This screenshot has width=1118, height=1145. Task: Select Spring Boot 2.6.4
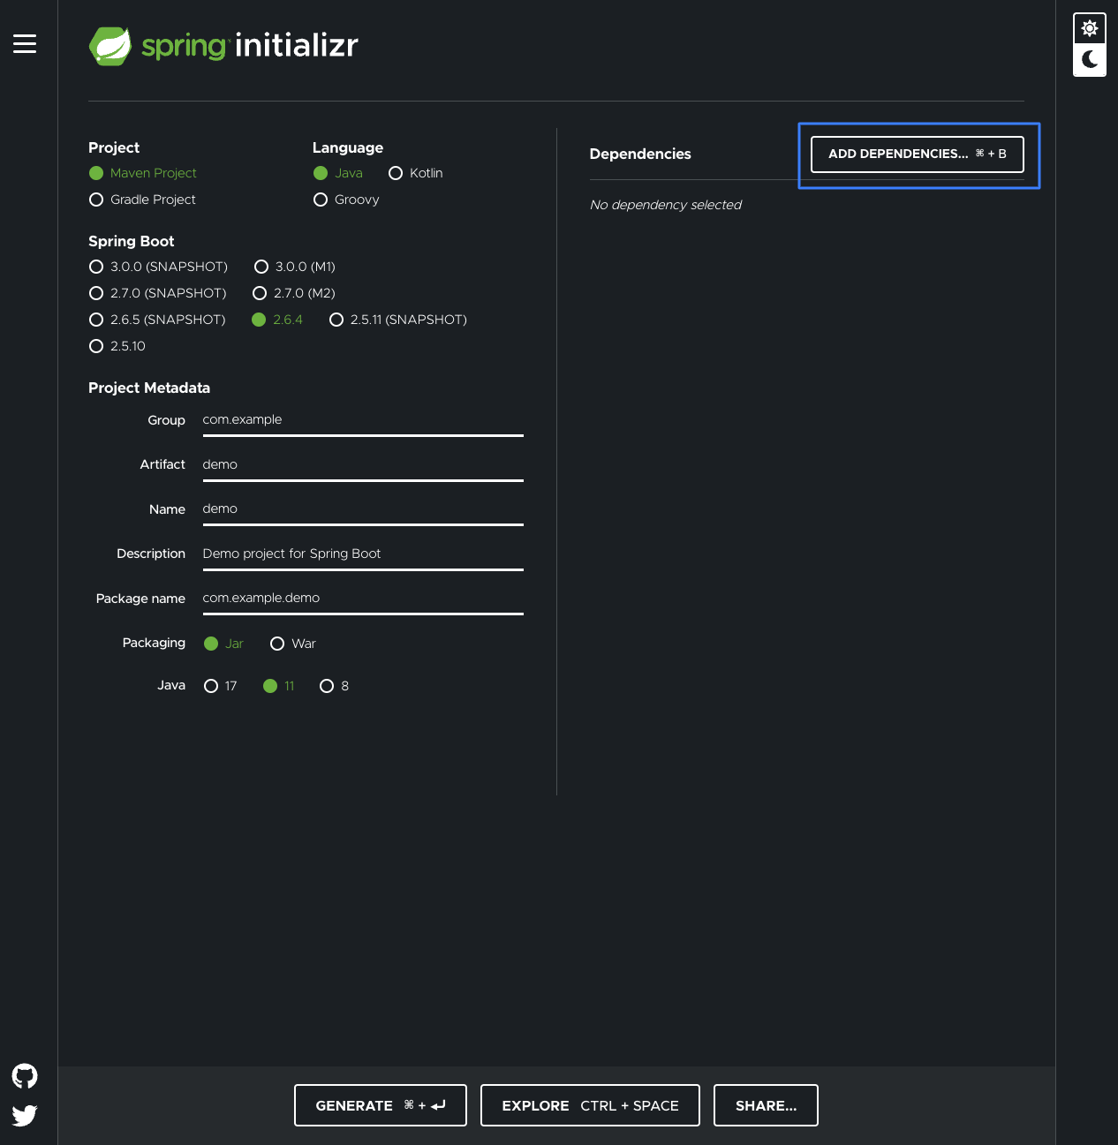277,320
